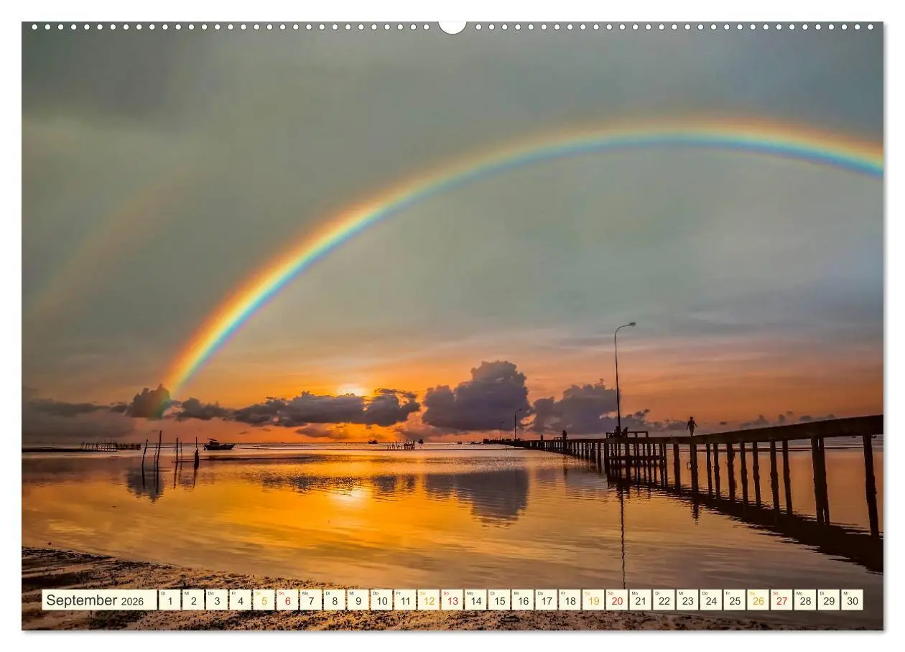Viewport: 905px width, 652px height.
Task: Select day 22 in the calendar strip
Action: (664, 600)
